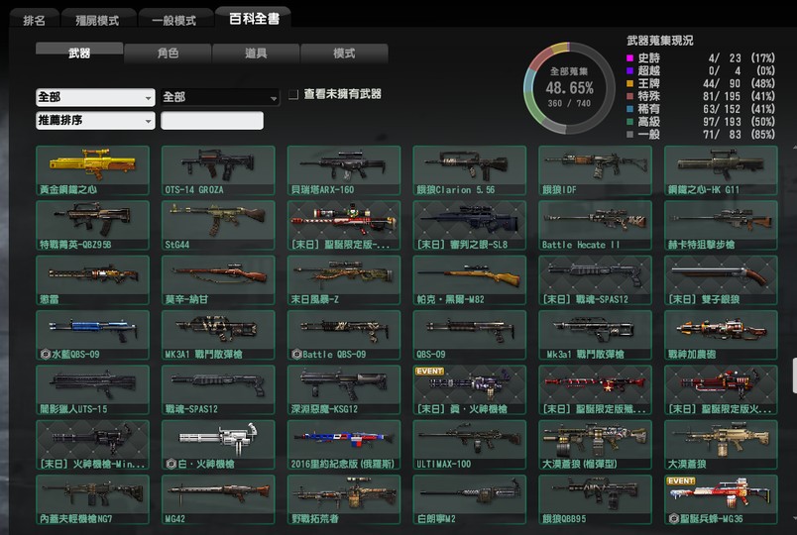797x535 pixels.
Task: Click the magenta 史詩 legend swatch
Action: coord(629,57)
